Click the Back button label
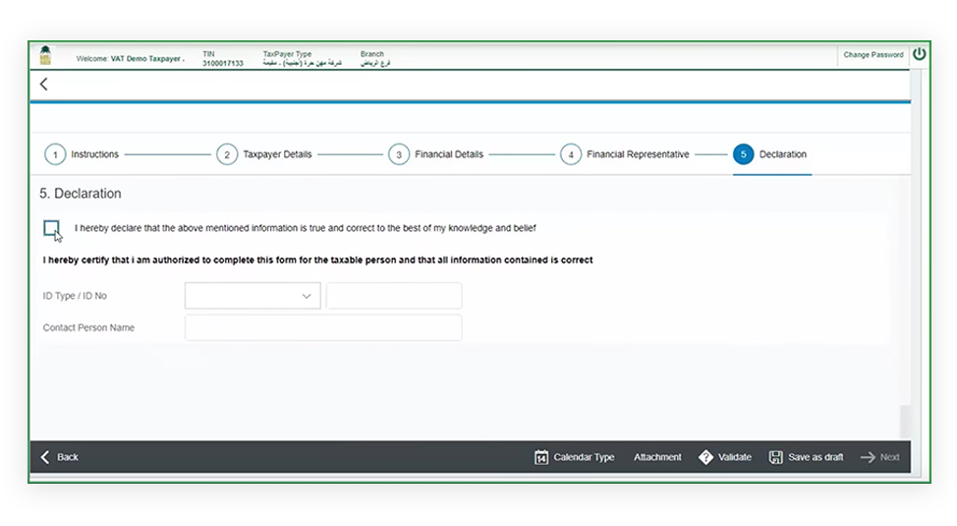 [x=68, y=457]
